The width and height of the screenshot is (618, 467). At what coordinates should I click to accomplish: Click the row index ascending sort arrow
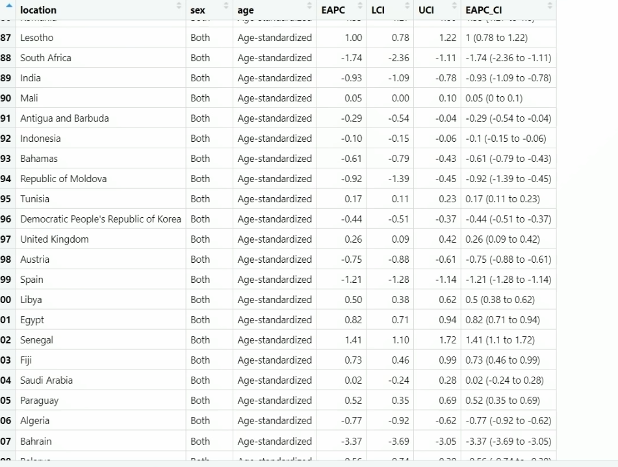click(x=9, y=5)
